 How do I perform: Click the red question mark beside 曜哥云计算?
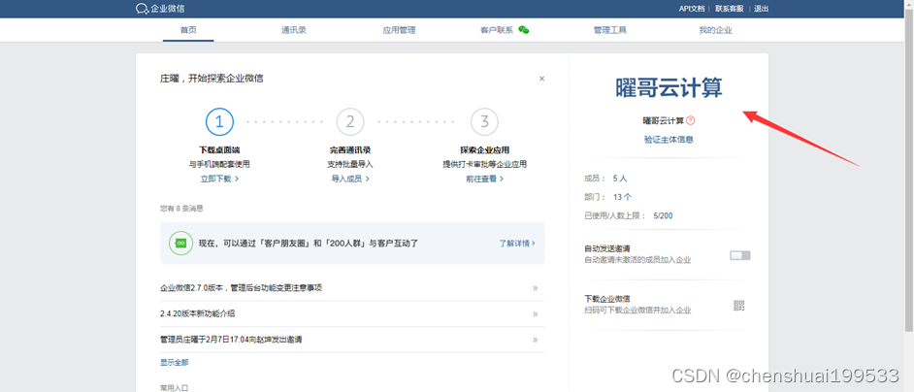691,120
